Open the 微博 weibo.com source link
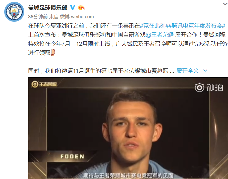 coord(77,17)
